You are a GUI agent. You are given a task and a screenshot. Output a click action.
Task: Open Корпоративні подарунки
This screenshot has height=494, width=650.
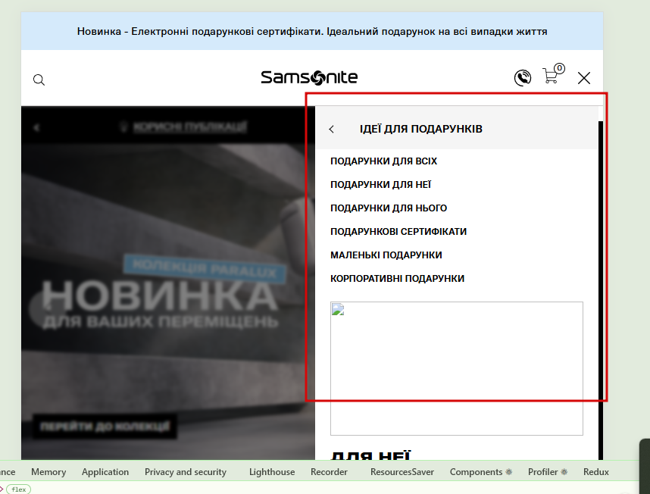point(397,279)
